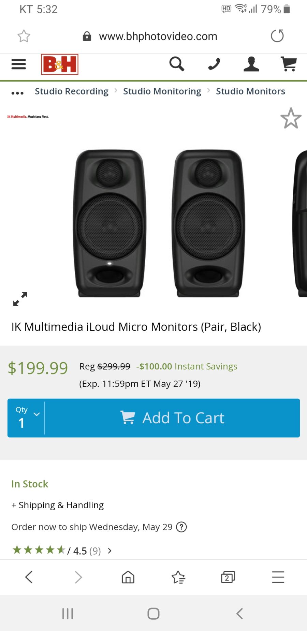Screen dimensions: 307x631
Task: Expand the product image fullscreen
Action: (20, 299)
